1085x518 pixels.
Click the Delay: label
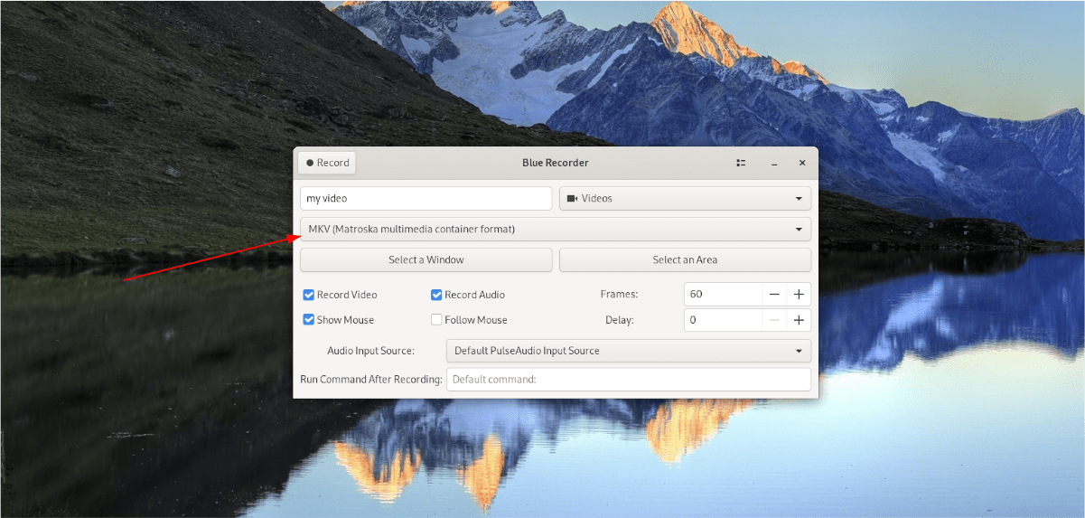point(620,320)
